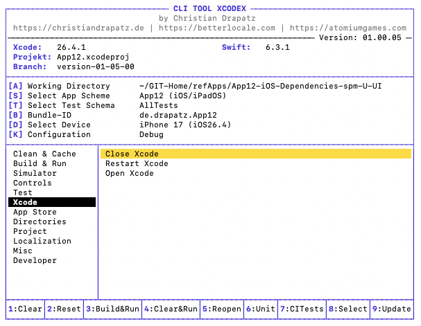Click the Select App Scheme label
The width and height of the screenshot is (421, 326).
point(69,96)
